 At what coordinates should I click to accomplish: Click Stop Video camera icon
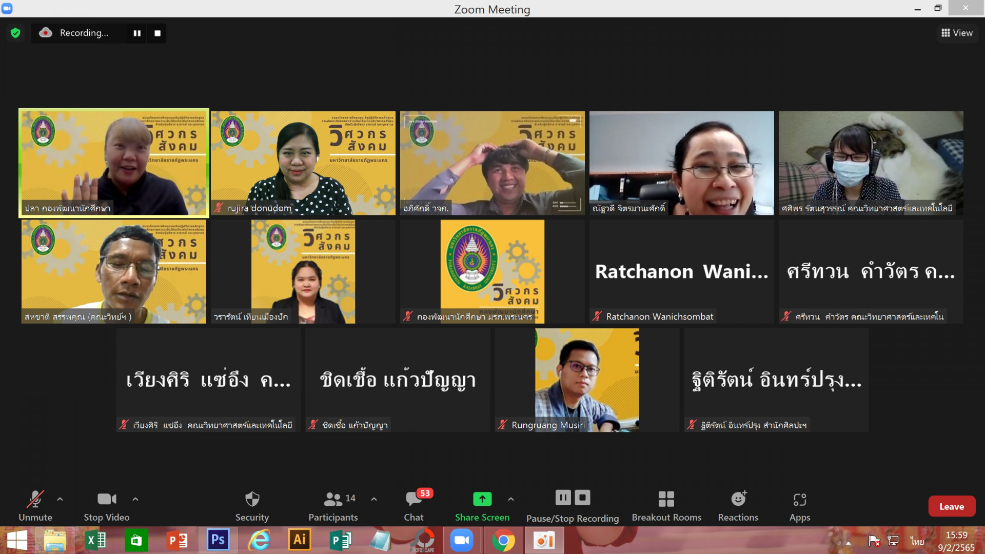[x=107, y=499]
